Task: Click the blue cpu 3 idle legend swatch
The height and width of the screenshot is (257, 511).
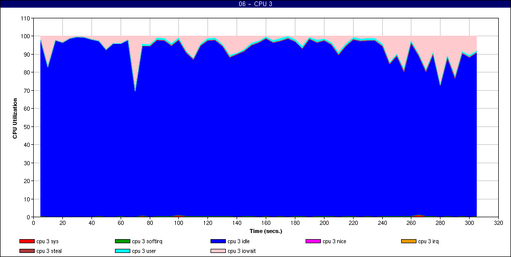Action: click(218, 241)
